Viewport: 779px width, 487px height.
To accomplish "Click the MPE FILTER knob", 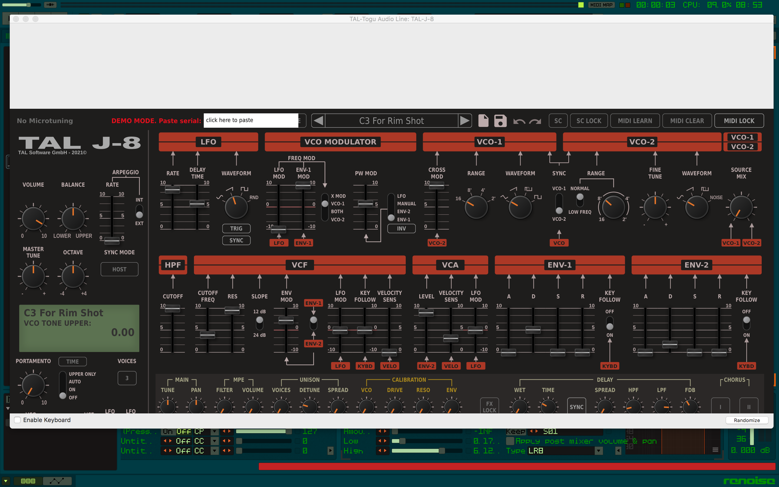I will click(x=224, y=406).
